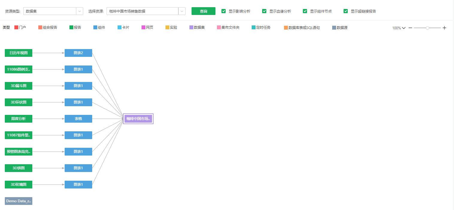Viewport: 454px width, 210px height.
Task: Select the 表格 component node
Action: (x=78, y=119)
